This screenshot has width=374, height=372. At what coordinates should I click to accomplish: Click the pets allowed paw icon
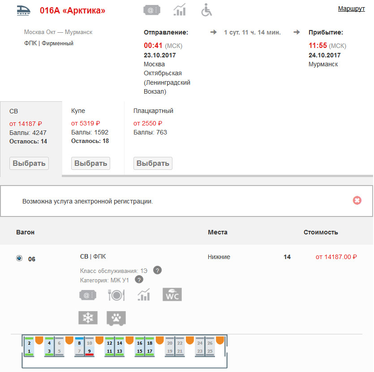click(x=116, y=318)
